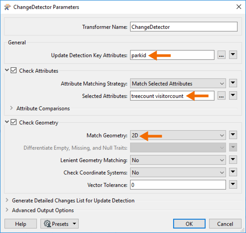Click arrow menu beside Match Geometry
This screenshot has width=246, height=233.
tap(233, 135)
